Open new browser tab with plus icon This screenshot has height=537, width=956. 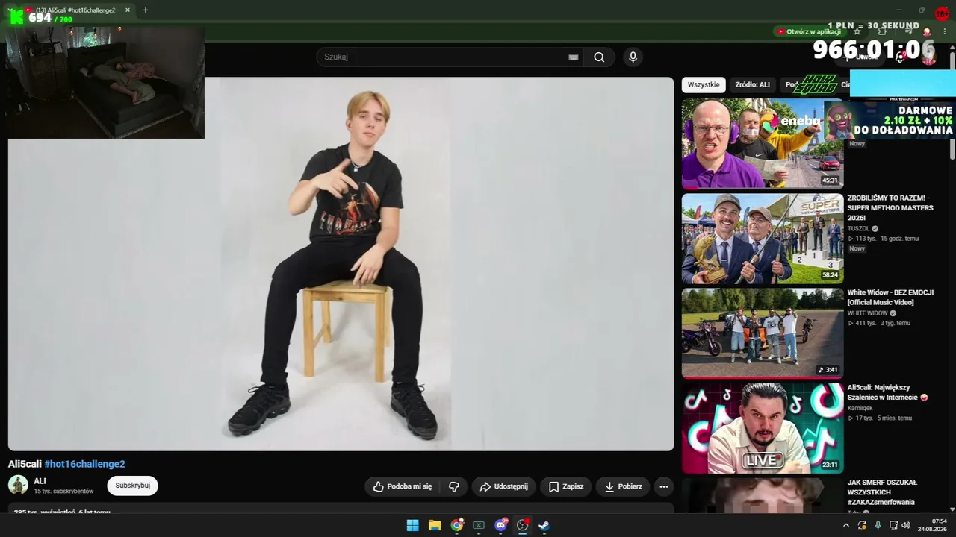tap(146, 10)
